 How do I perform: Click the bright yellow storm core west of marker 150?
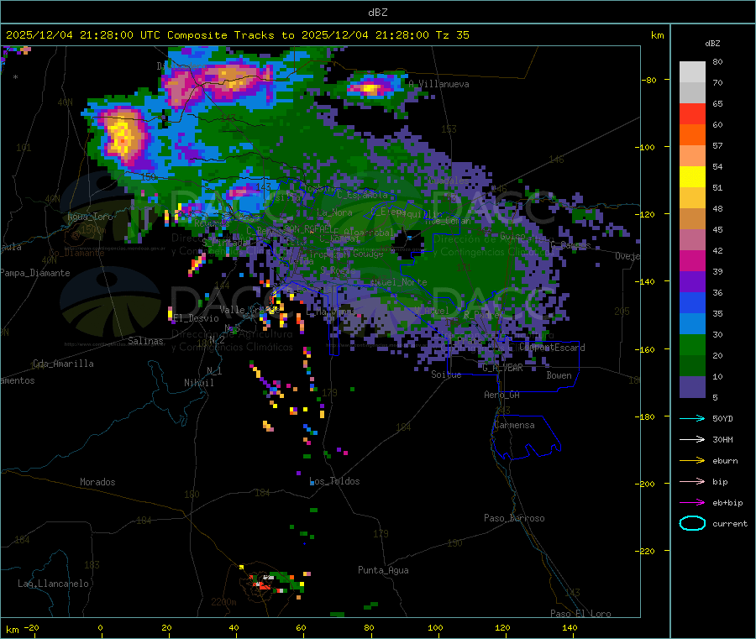tap(122, 135)
